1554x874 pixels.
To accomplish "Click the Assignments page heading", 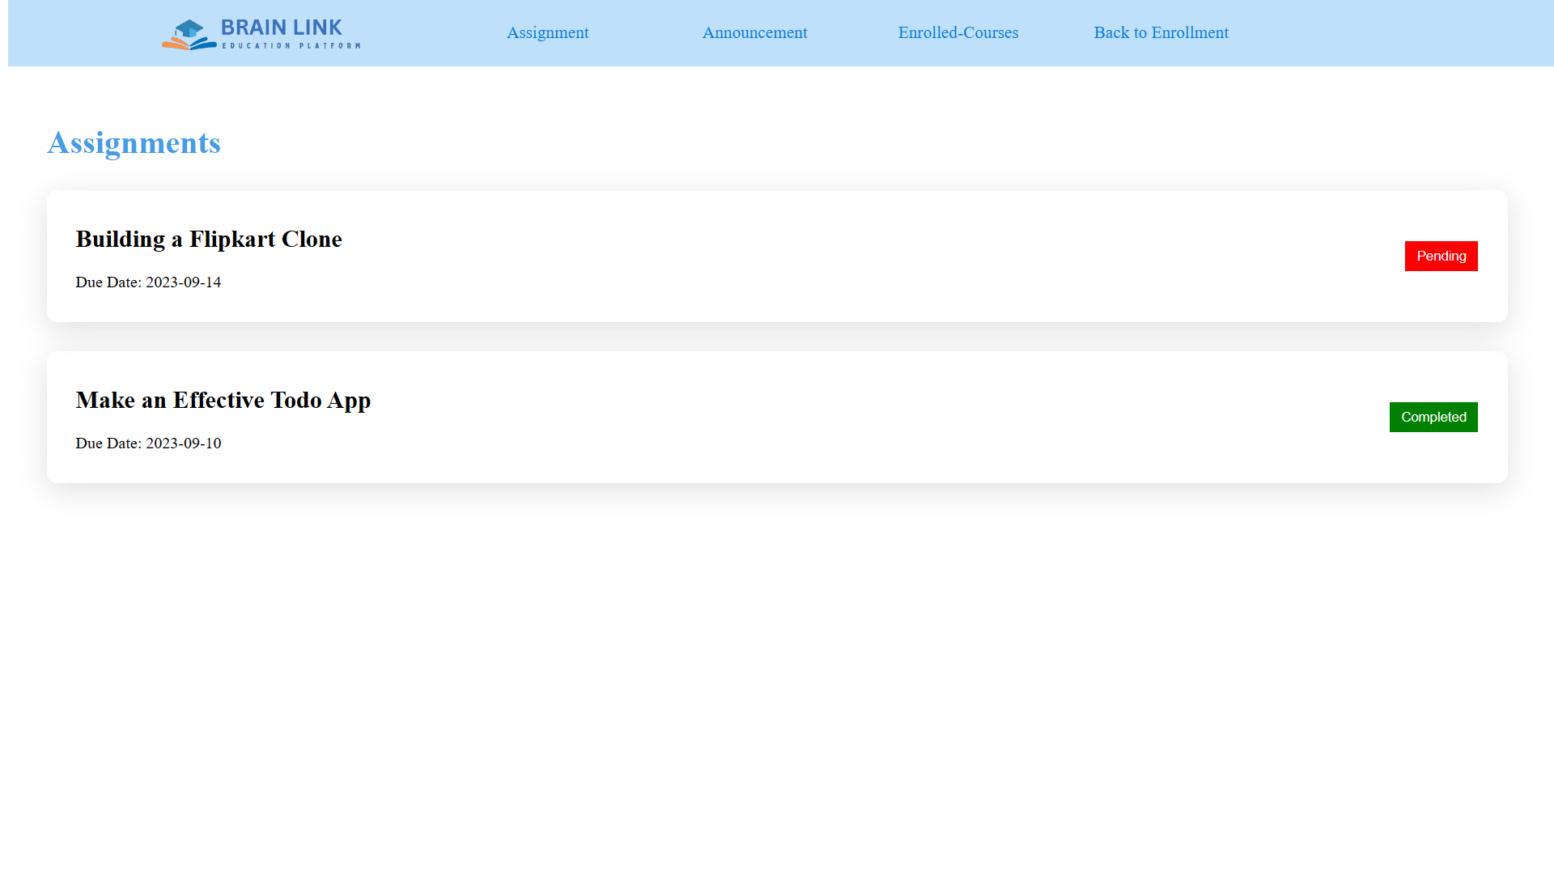I will click(x=134, y=143).
